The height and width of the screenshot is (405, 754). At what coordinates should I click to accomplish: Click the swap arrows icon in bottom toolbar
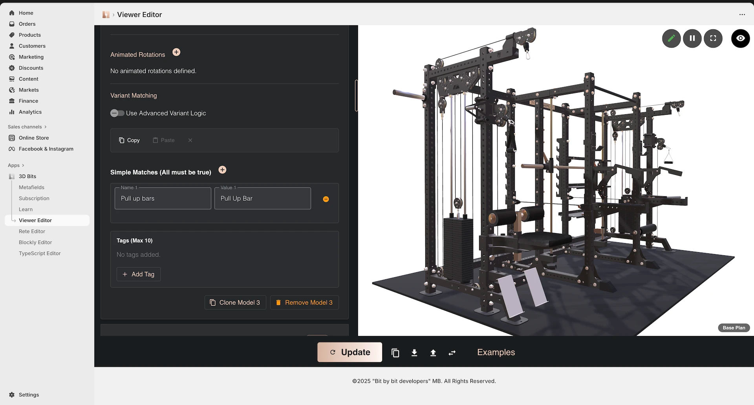click(x=452, y=352)
